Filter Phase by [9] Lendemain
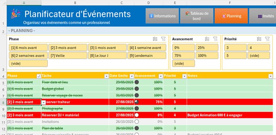 tap(147, 56)
